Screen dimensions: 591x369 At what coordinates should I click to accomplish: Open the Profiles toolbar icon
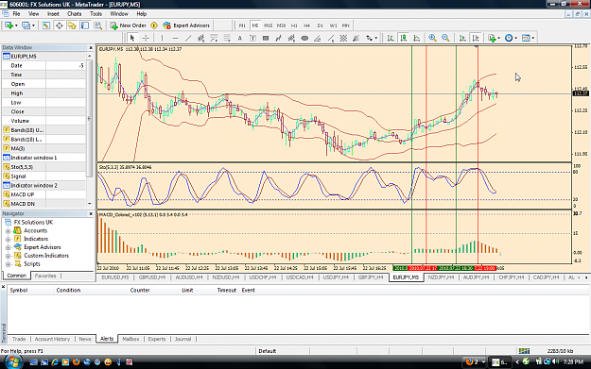pyautogui.click(x=26, y=25)
